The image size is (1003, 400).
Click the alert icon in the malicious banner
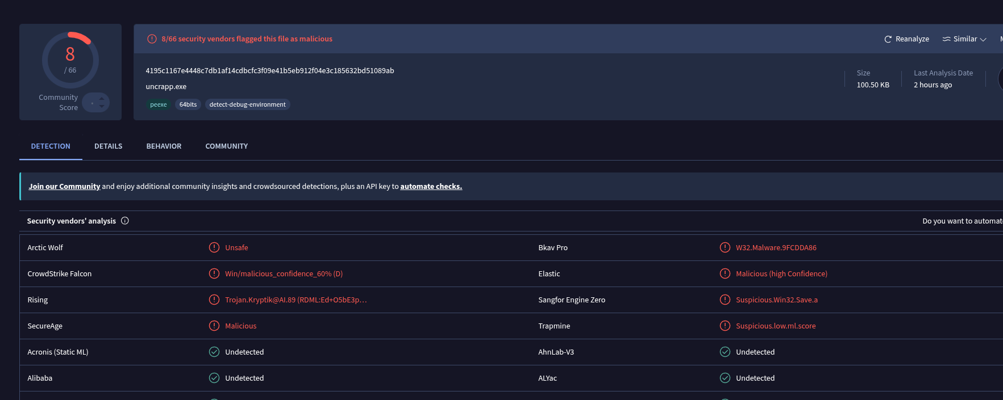click(152, 39)
